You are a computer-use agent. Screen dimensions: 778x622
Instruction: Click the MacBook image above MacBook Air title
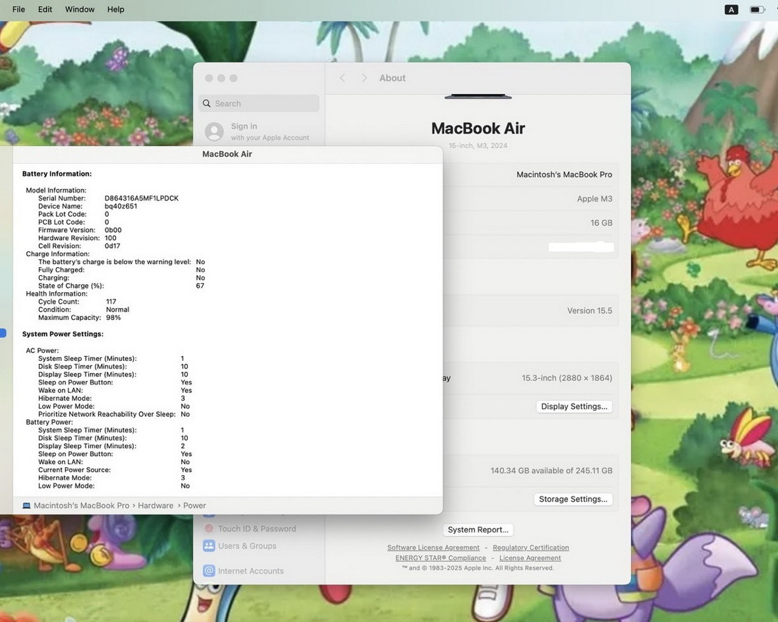(x=478, y=96)
